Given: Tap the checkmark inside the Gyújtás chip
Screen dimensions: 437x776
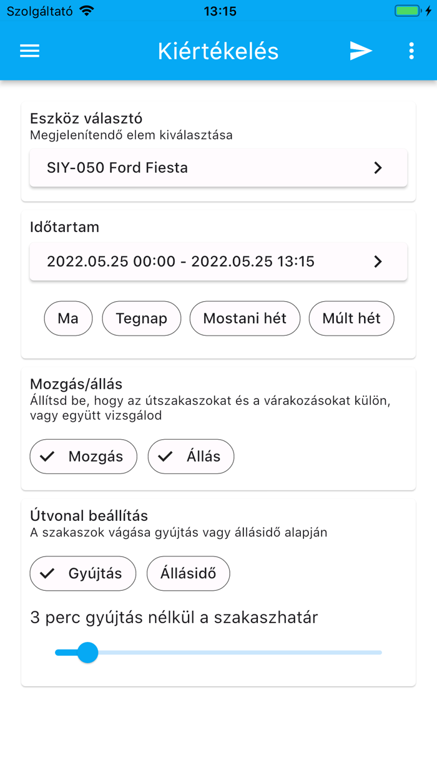Looking at the screenshot, I should [x=47, y=573].
